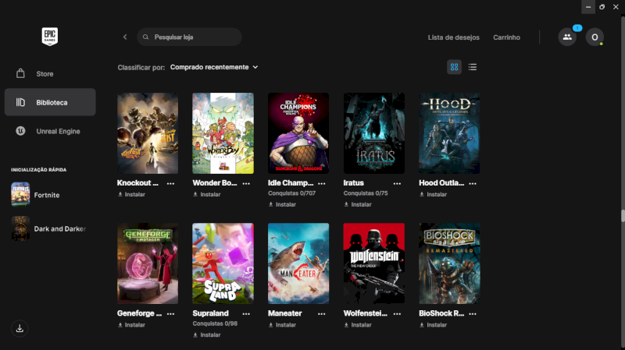Screen dimensions: 625x350
Task: Focus the Pesquisar loja search field
Action: (189, 37)
